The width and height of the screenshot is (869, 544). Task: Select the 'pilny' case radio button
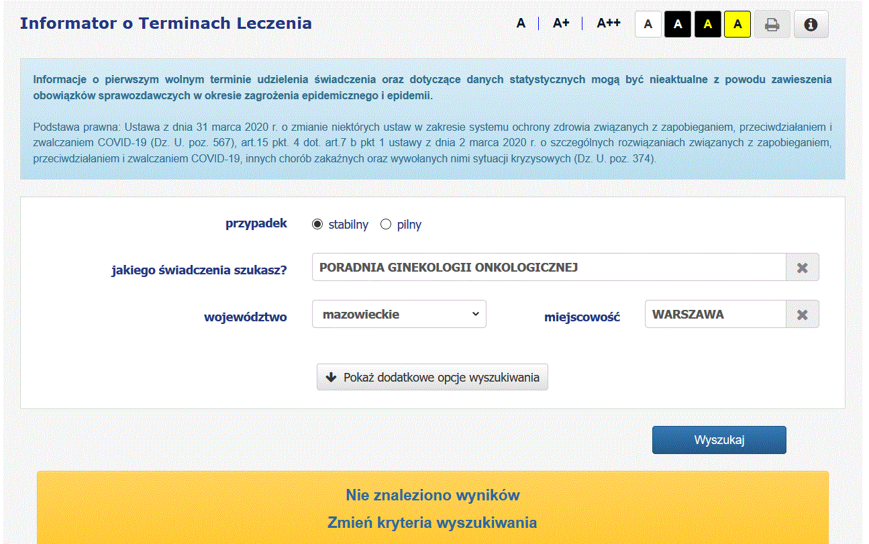[386, 225]
